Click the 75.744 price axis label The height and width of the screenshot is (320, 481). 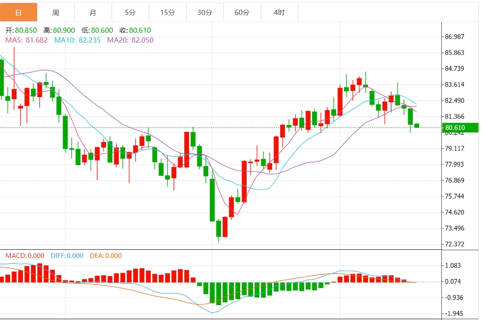pyautogui.click(x=455, y=196)
